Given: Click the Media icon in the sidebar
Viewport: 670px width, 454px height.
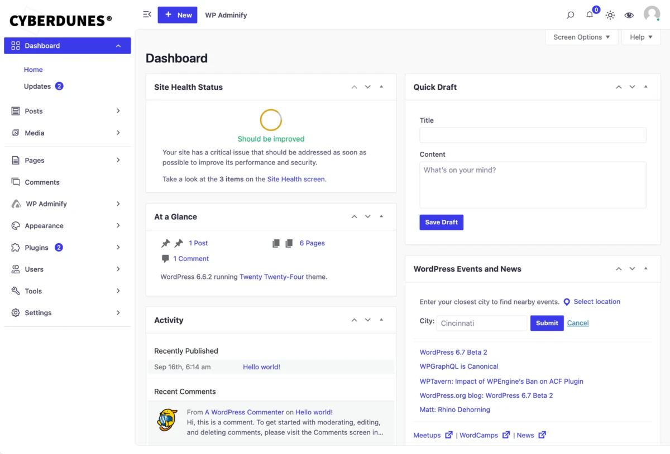Looking at the screenshot, I should (x=16, y=133).
